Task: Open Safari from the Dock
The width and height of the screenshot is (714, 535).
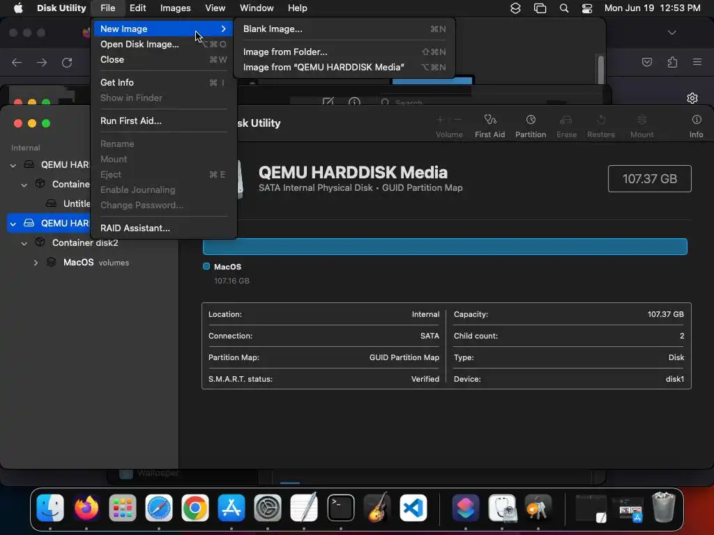Action: coord(158,507)
